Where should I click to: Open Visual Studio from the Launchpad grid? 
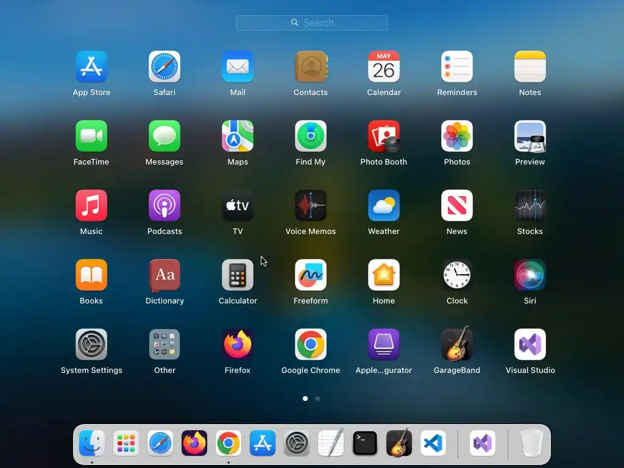530,344
